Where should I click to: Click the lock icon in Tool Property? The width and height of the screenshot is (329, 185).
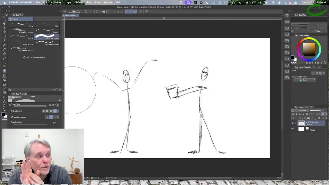click(60, 100)
